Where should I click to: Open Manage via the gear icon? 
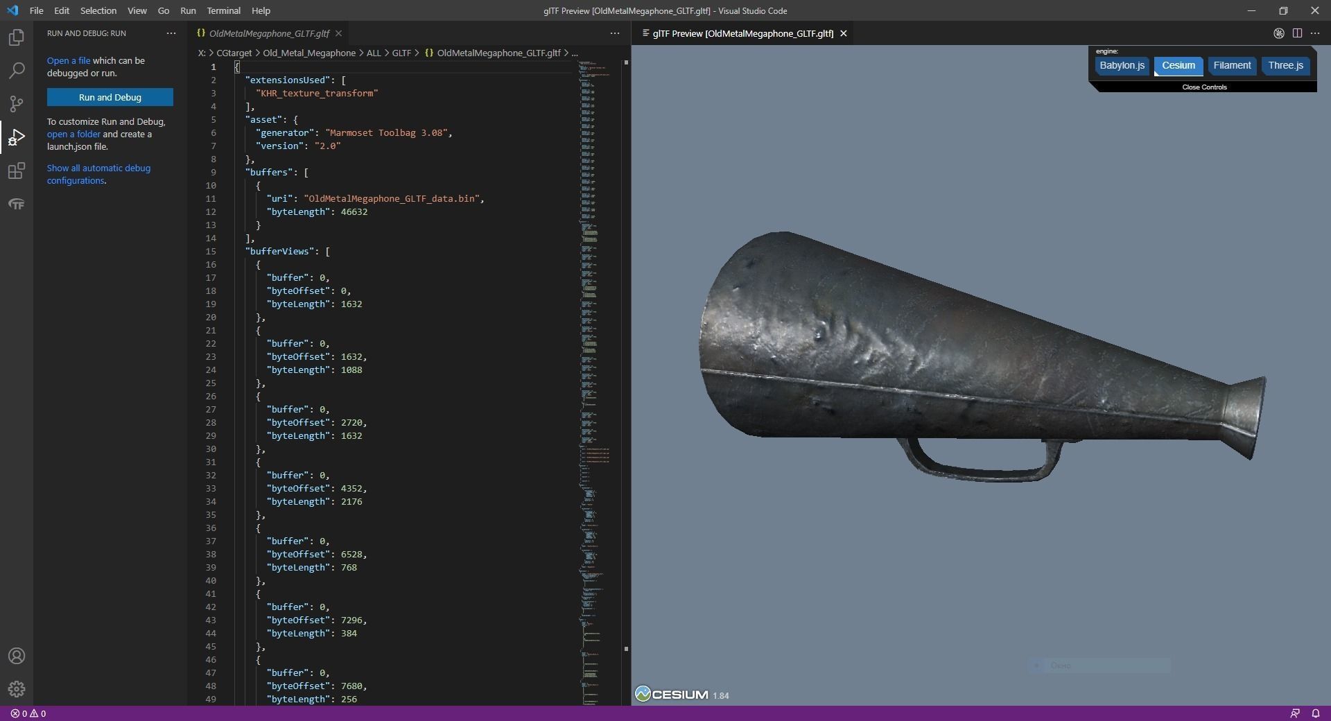16,689
